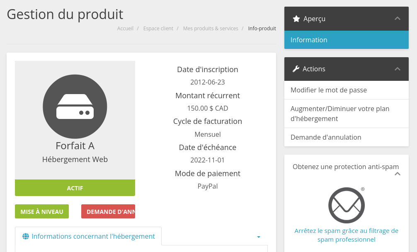This screenshot has height=252, width=417.
Task: Select Demande d'annulation in Actions panel
Action: click(326, 137)
